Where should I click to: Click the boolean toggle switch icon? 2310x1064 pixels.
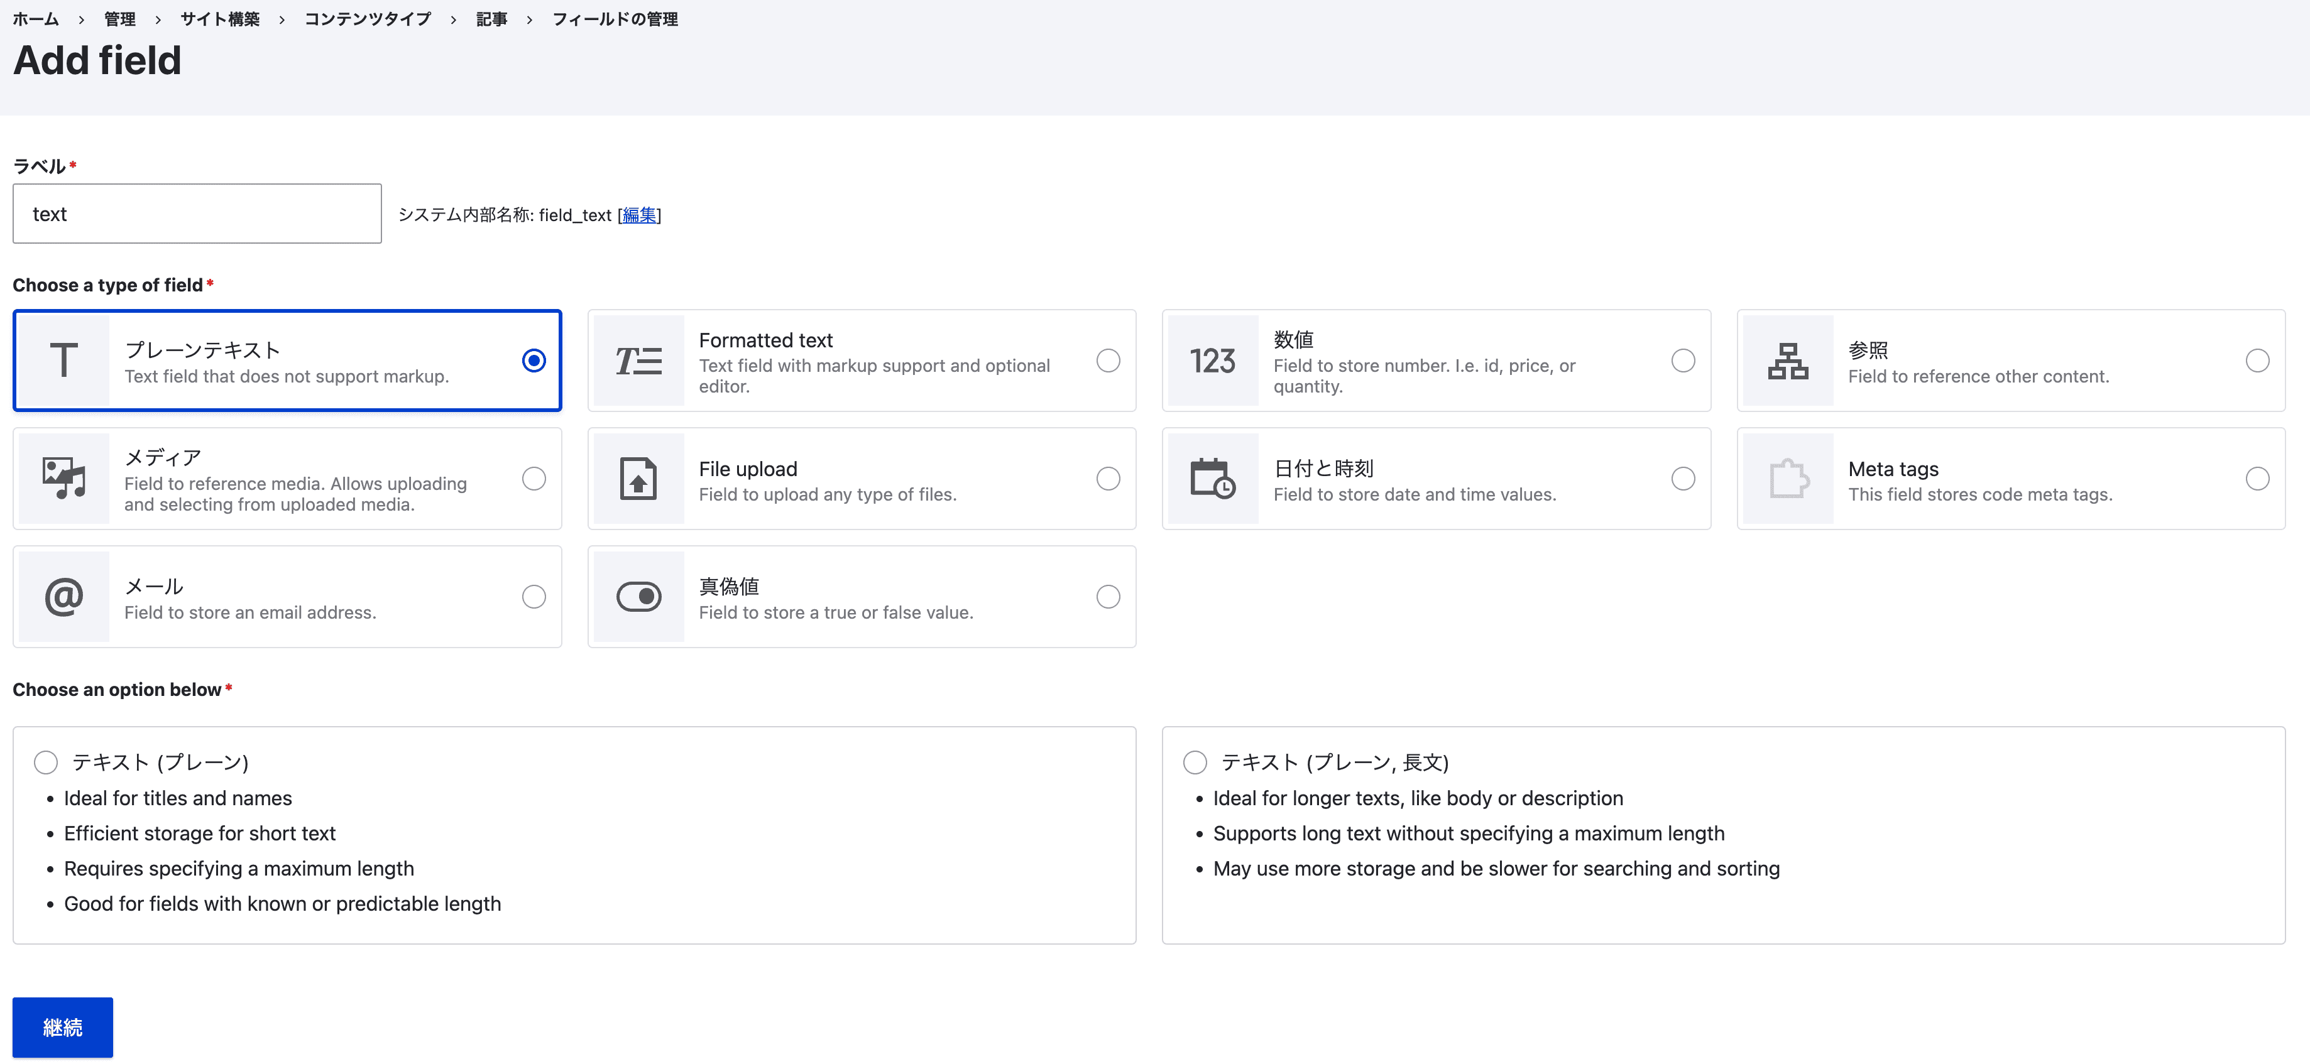[x=638, y=597]
